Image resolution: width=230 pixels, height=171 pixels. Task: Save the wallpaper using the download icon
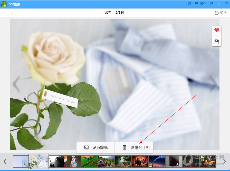[217, 41]
